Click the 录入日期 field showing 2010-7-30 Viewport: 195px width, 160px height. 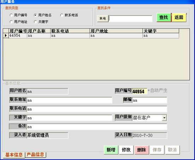point(150,135)
